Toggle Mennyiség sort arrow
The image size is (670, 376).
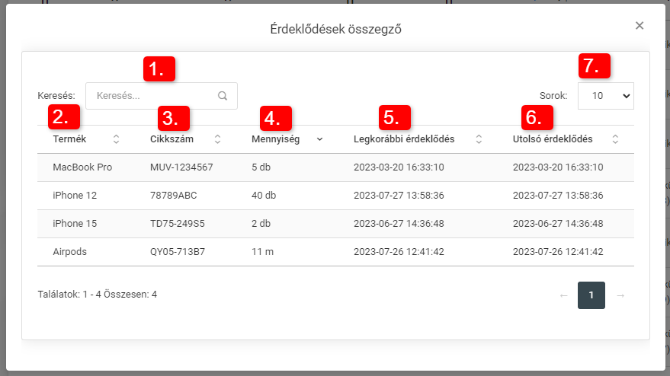tap(319, 139)
